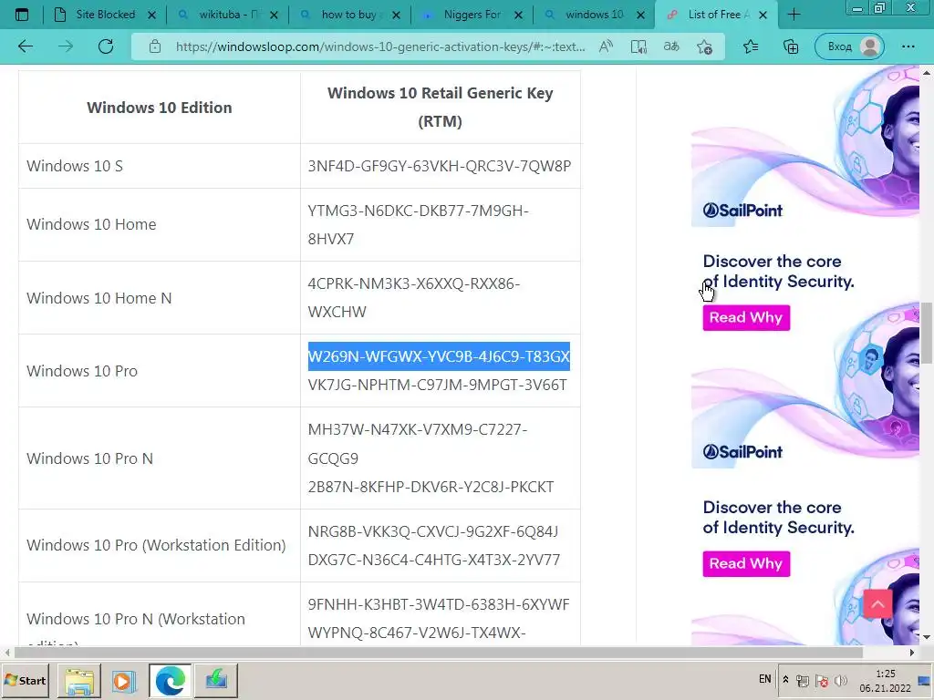934x700 pixels.
Task: Reload the current page
Action: click(x=106, y=46)
